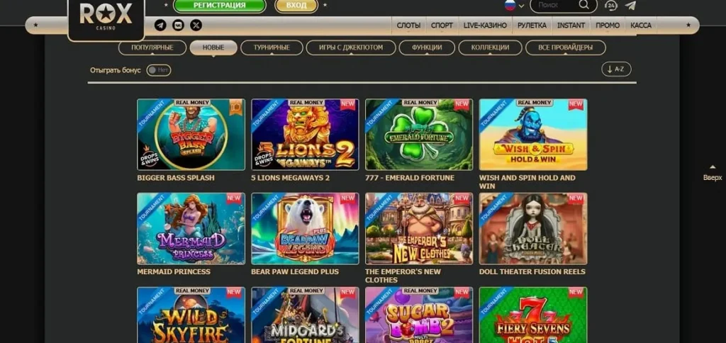Toggle the Отыграть бонус switch
Image resolution: width=726 pixels, height=343 pixels.
click(159, 70)
